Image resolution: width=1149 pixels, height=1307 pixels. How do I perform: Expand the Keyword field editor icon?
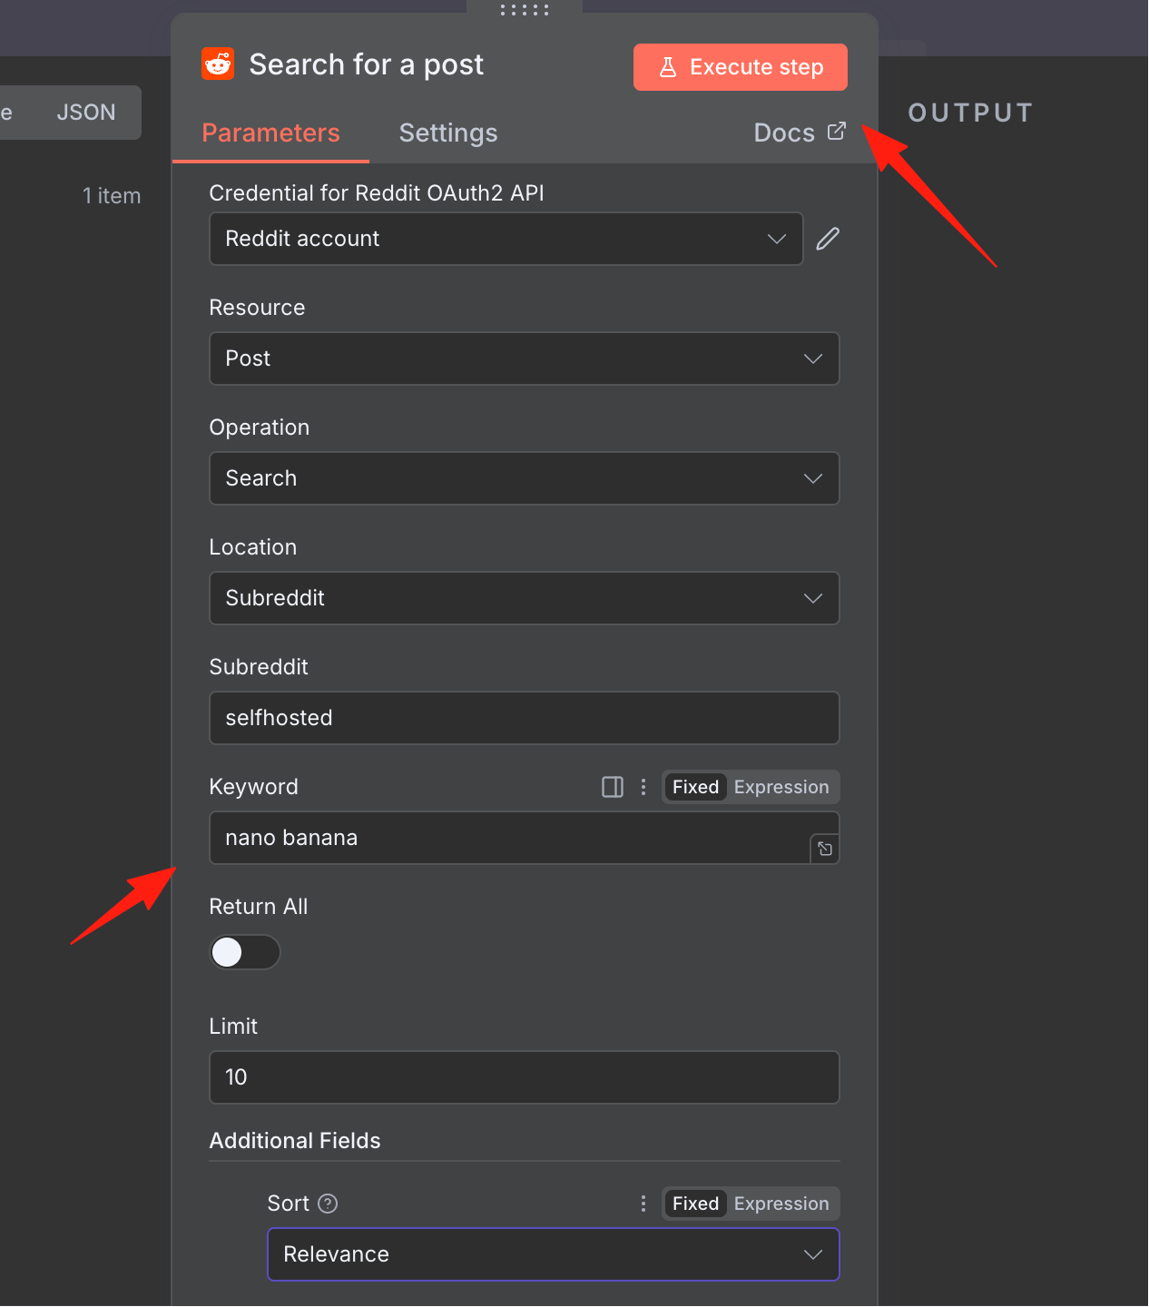click(x=824, y=849)
